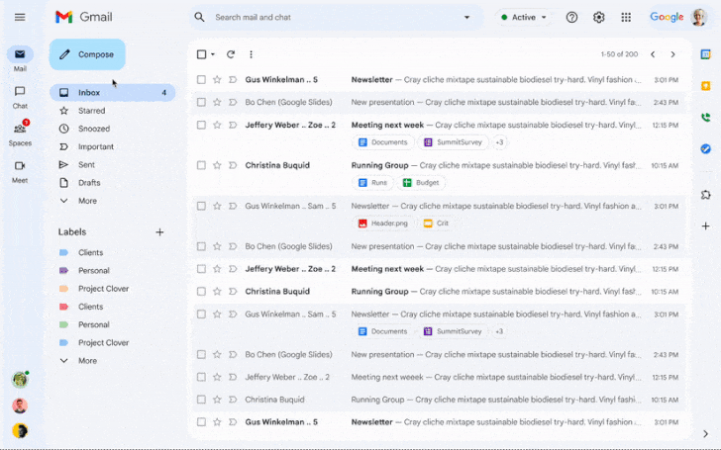Expand More under Drafts folder
Viewport: 721px width, 450px height.
87,201
